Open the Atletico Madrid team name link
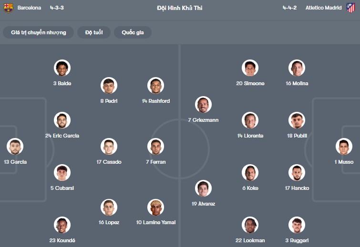The height and width of the screenshot is (247, 360). (323, 8)
